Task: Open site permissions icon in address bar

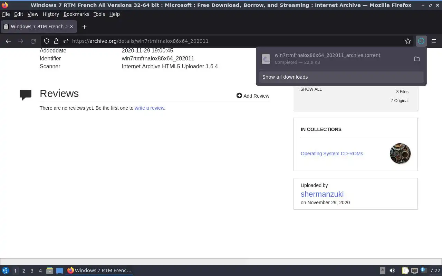Action: point(66,41)
